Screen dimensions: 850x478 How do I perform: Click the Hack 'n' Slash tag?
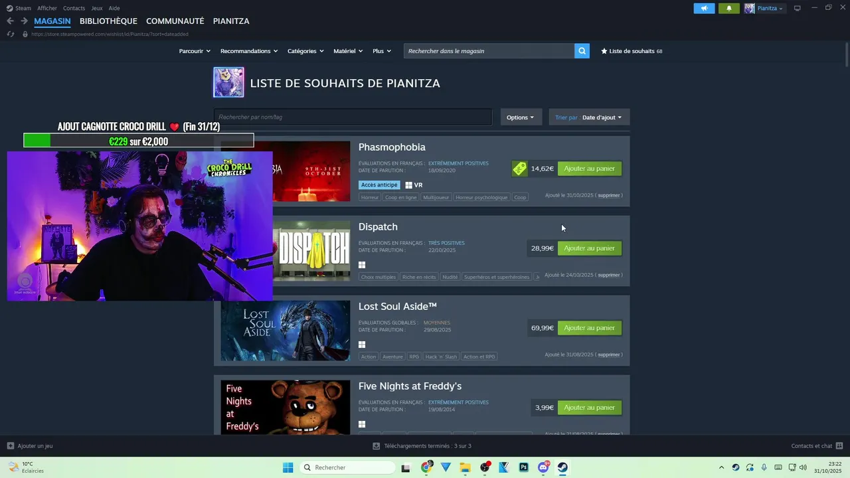coord(442,357)
